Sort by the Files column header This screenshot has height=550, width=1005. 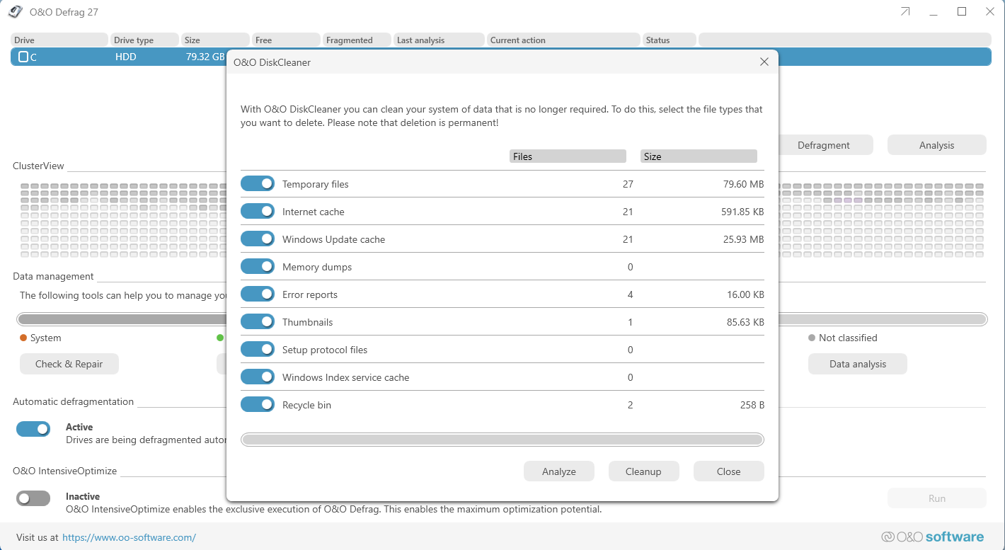[568, 156]
